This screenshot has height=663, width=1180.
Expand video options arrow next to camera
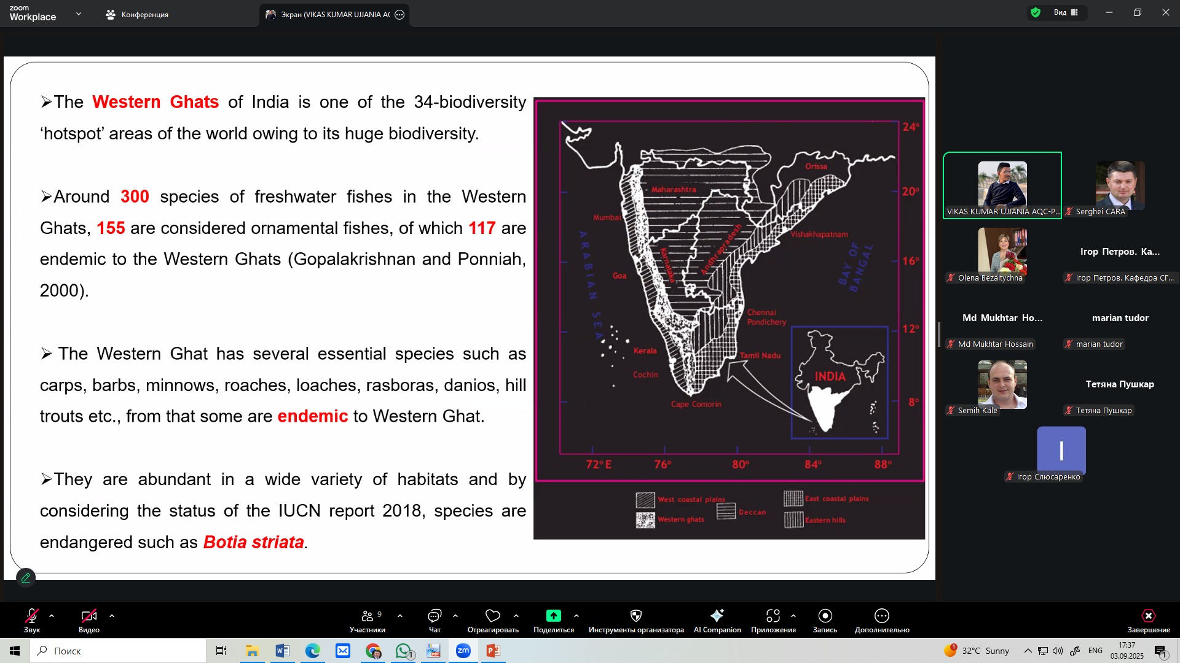pos(112,616)
